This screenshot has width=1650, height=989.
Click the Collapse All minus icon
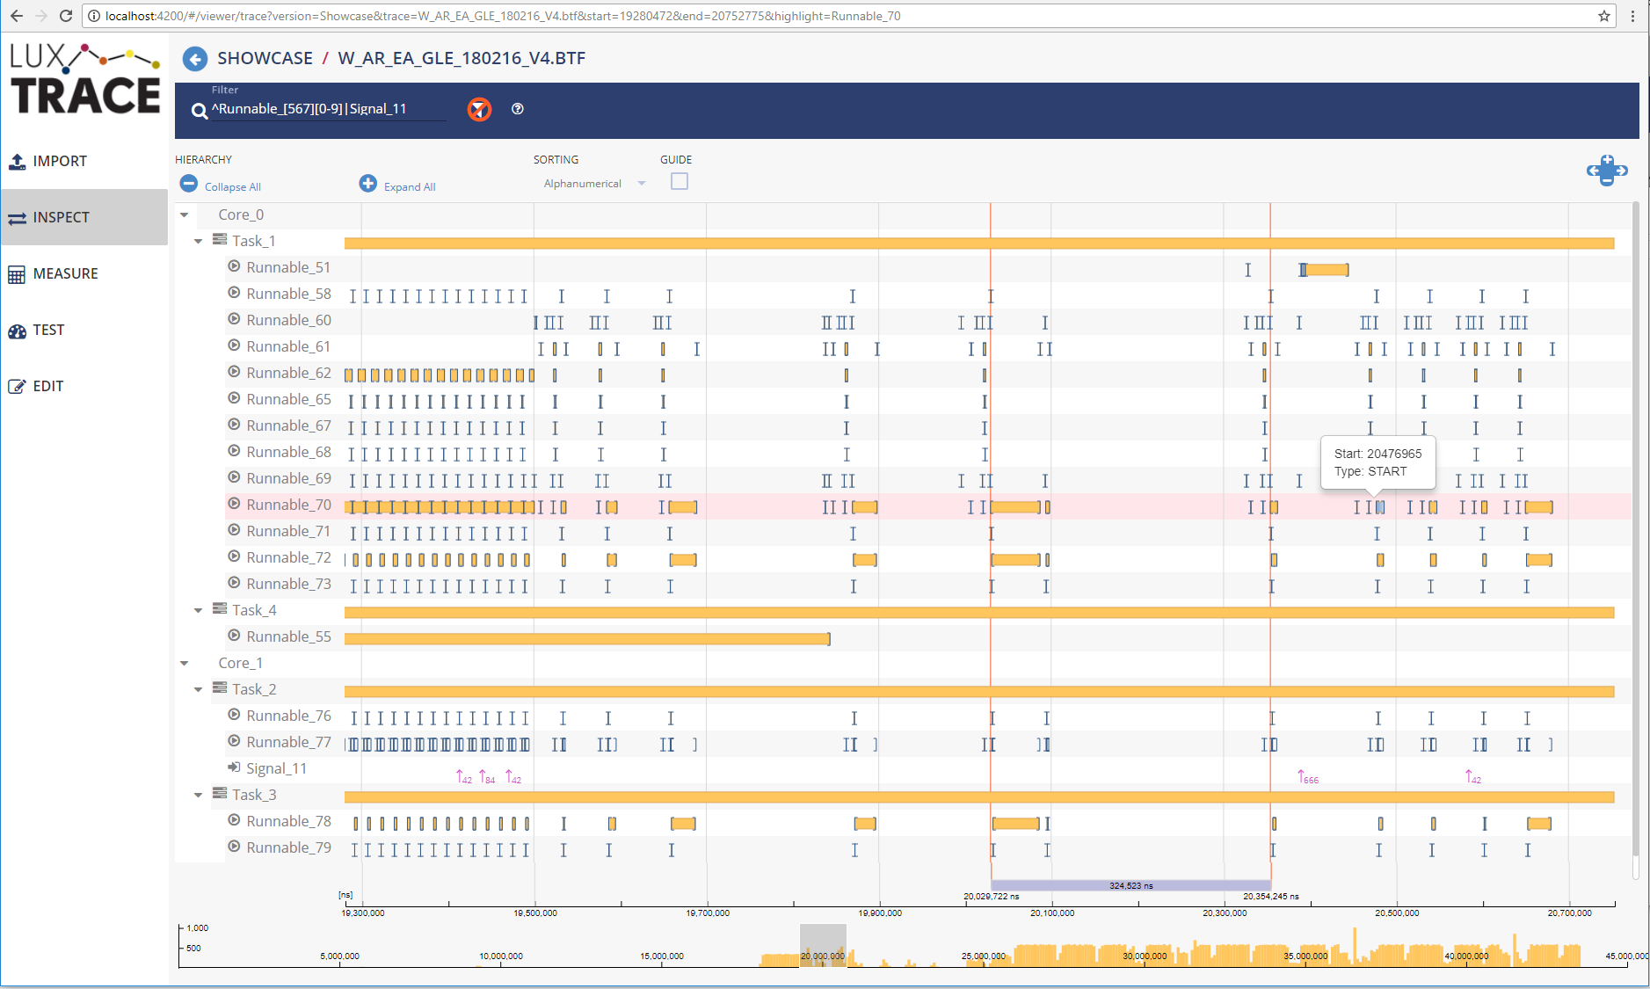pyautogui.click(x=189, y=184)
